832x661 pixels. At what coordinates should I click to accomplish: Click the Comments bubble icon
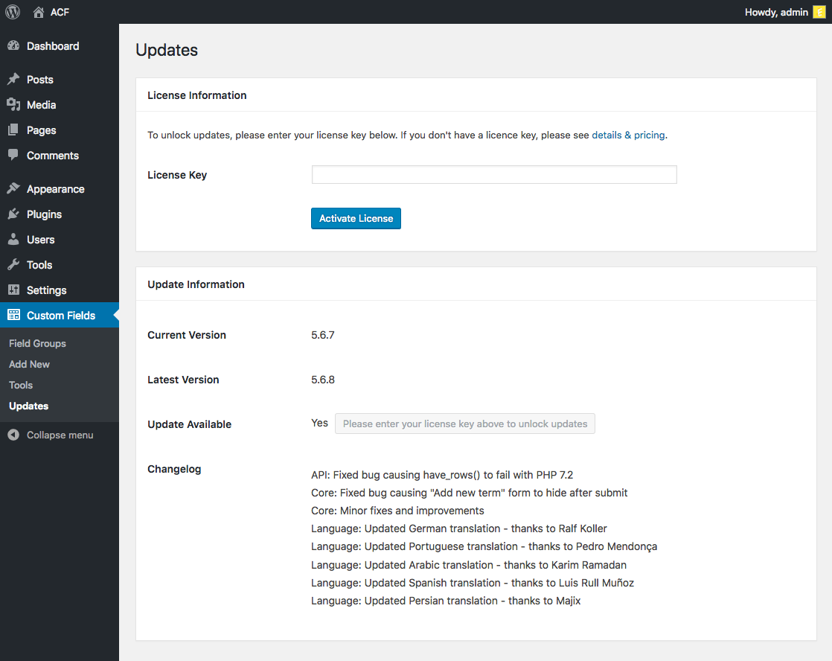click(14, 155)
